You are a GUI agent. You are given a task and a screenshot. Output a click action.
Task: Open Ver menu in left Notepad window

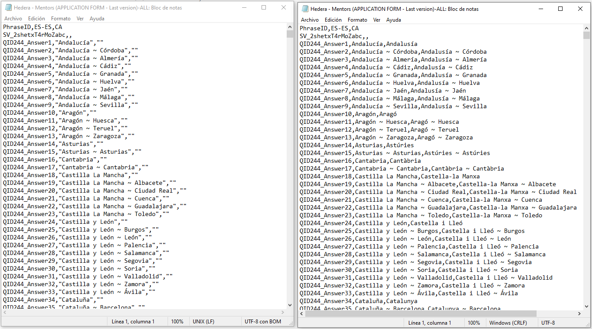coord(80,19)
